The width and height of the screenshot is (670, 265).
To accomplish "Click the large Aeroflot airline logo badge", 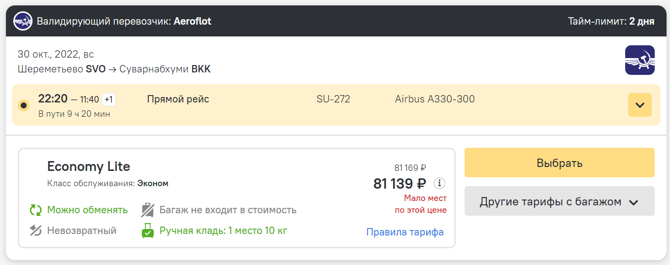I will pyautogui.click(x=639, y=60).
